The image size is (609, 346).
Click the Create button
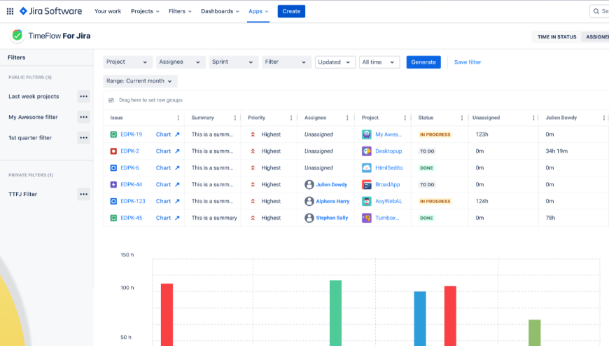(x=291, y=11)
